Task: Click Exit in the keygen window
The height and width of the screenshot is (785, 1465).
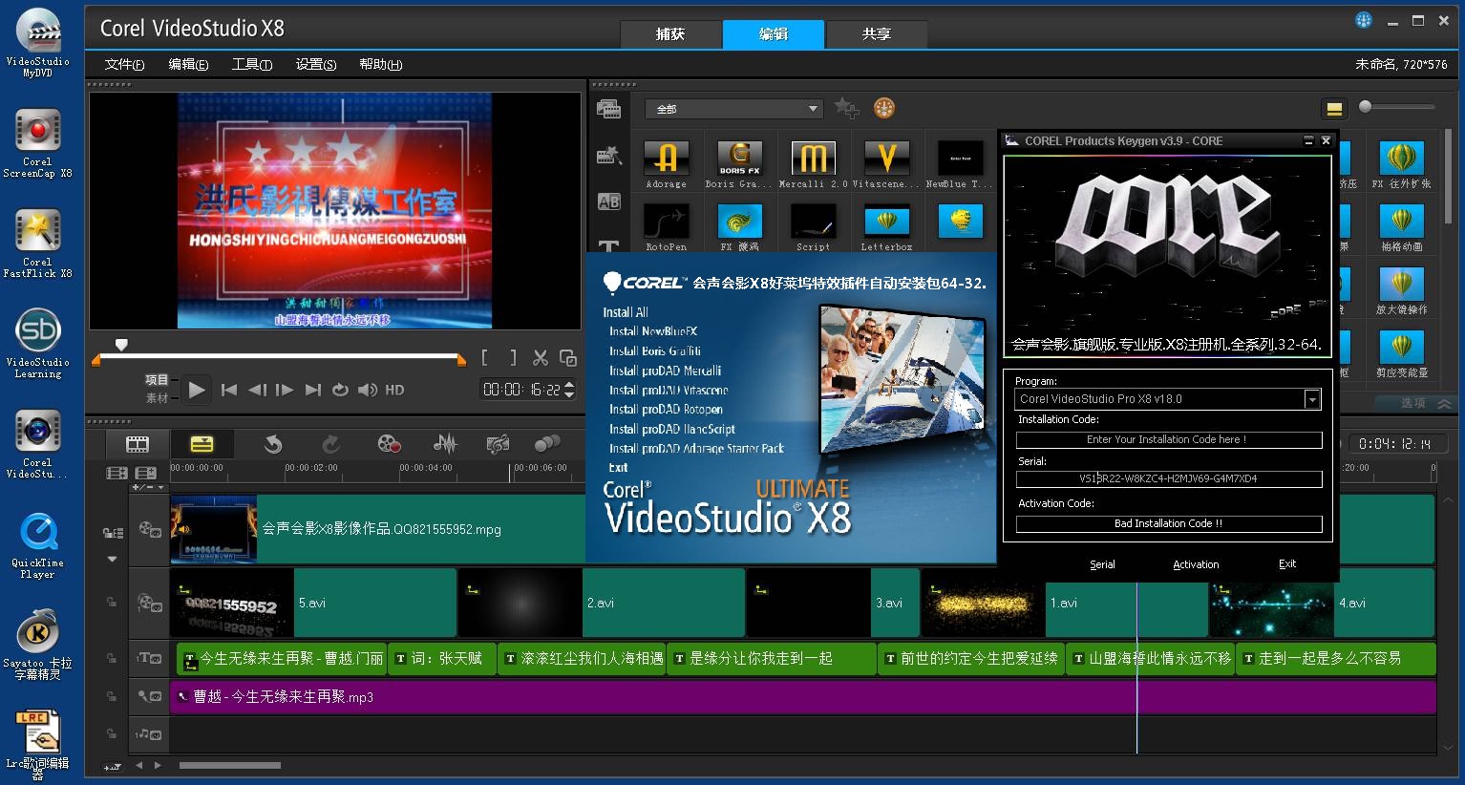Action: 1287,563
